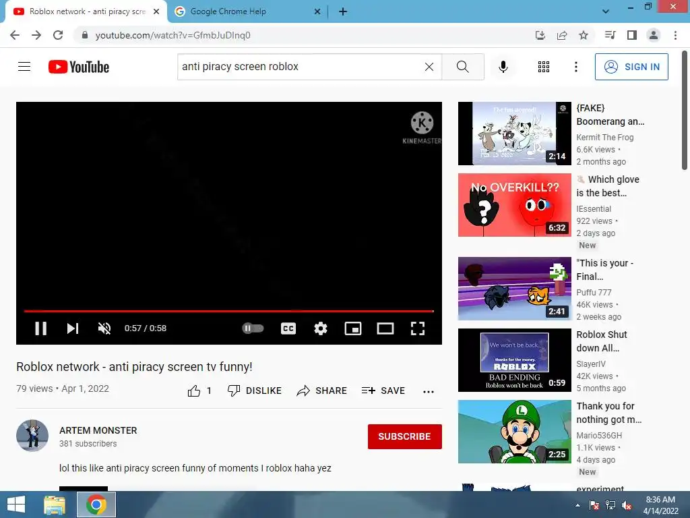Reload the current page
This screenshot has height=518, width=690.
pyautogui.click(x=58, y=35)
